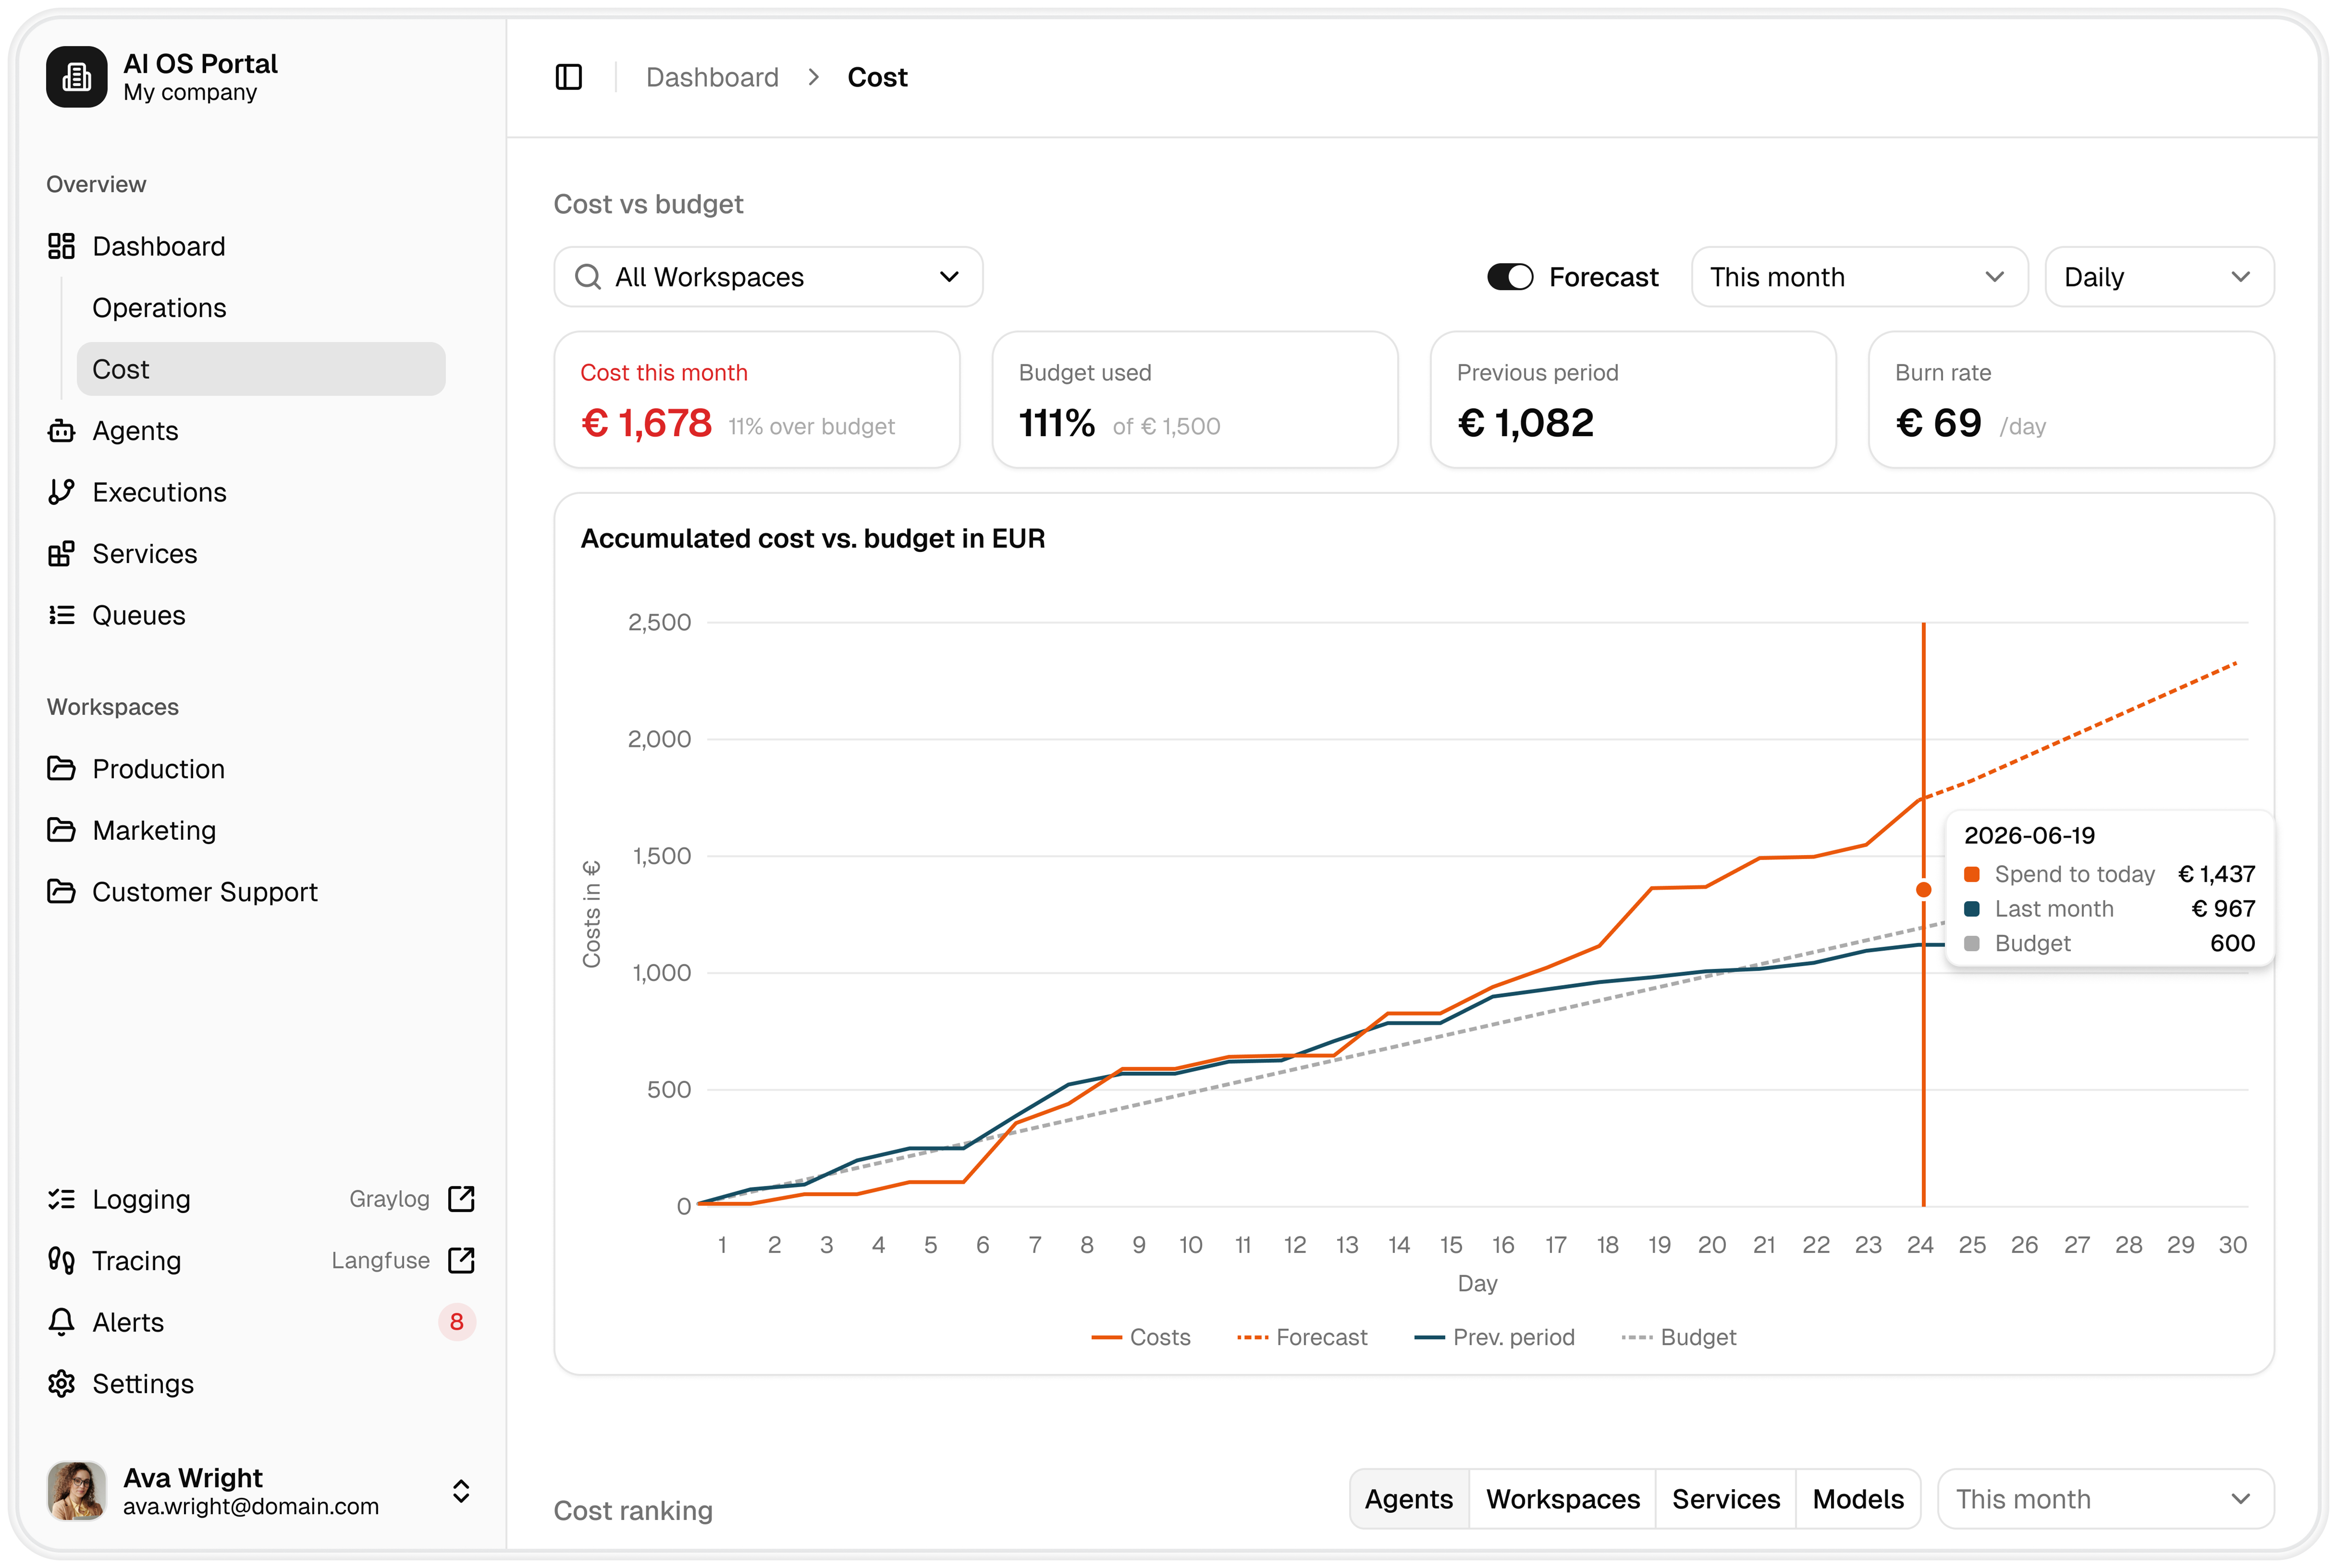Click the Budget used card
The image size is (2337, 1568).
(1195, 400)
